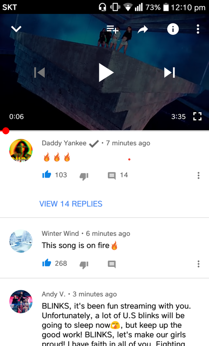This screenshot has height=346, width=209.
Task: Dislike Daddy Yankee's comment
Action: point(84,176)
